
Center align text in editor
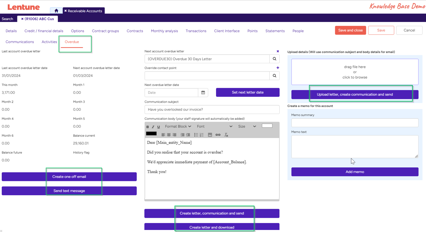169,135
